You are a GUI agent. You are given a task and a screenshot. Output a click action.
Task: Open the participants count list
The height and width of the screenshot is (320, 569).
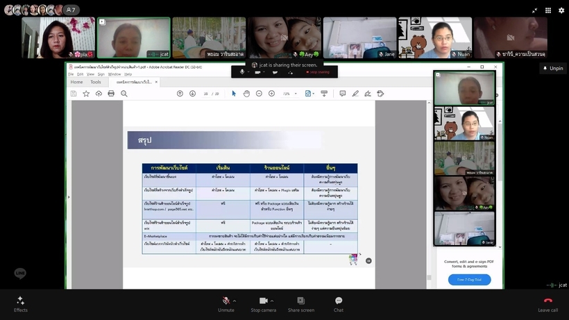click(x=70, y=10)
